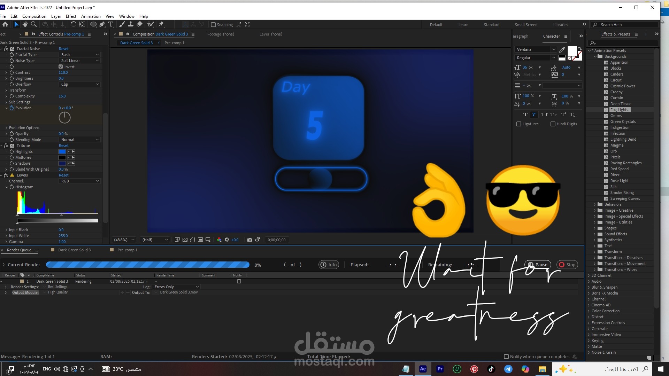Uncheck the Invert checkbox in Fractal Noise

pyautogui.click(x=61, y=67)
